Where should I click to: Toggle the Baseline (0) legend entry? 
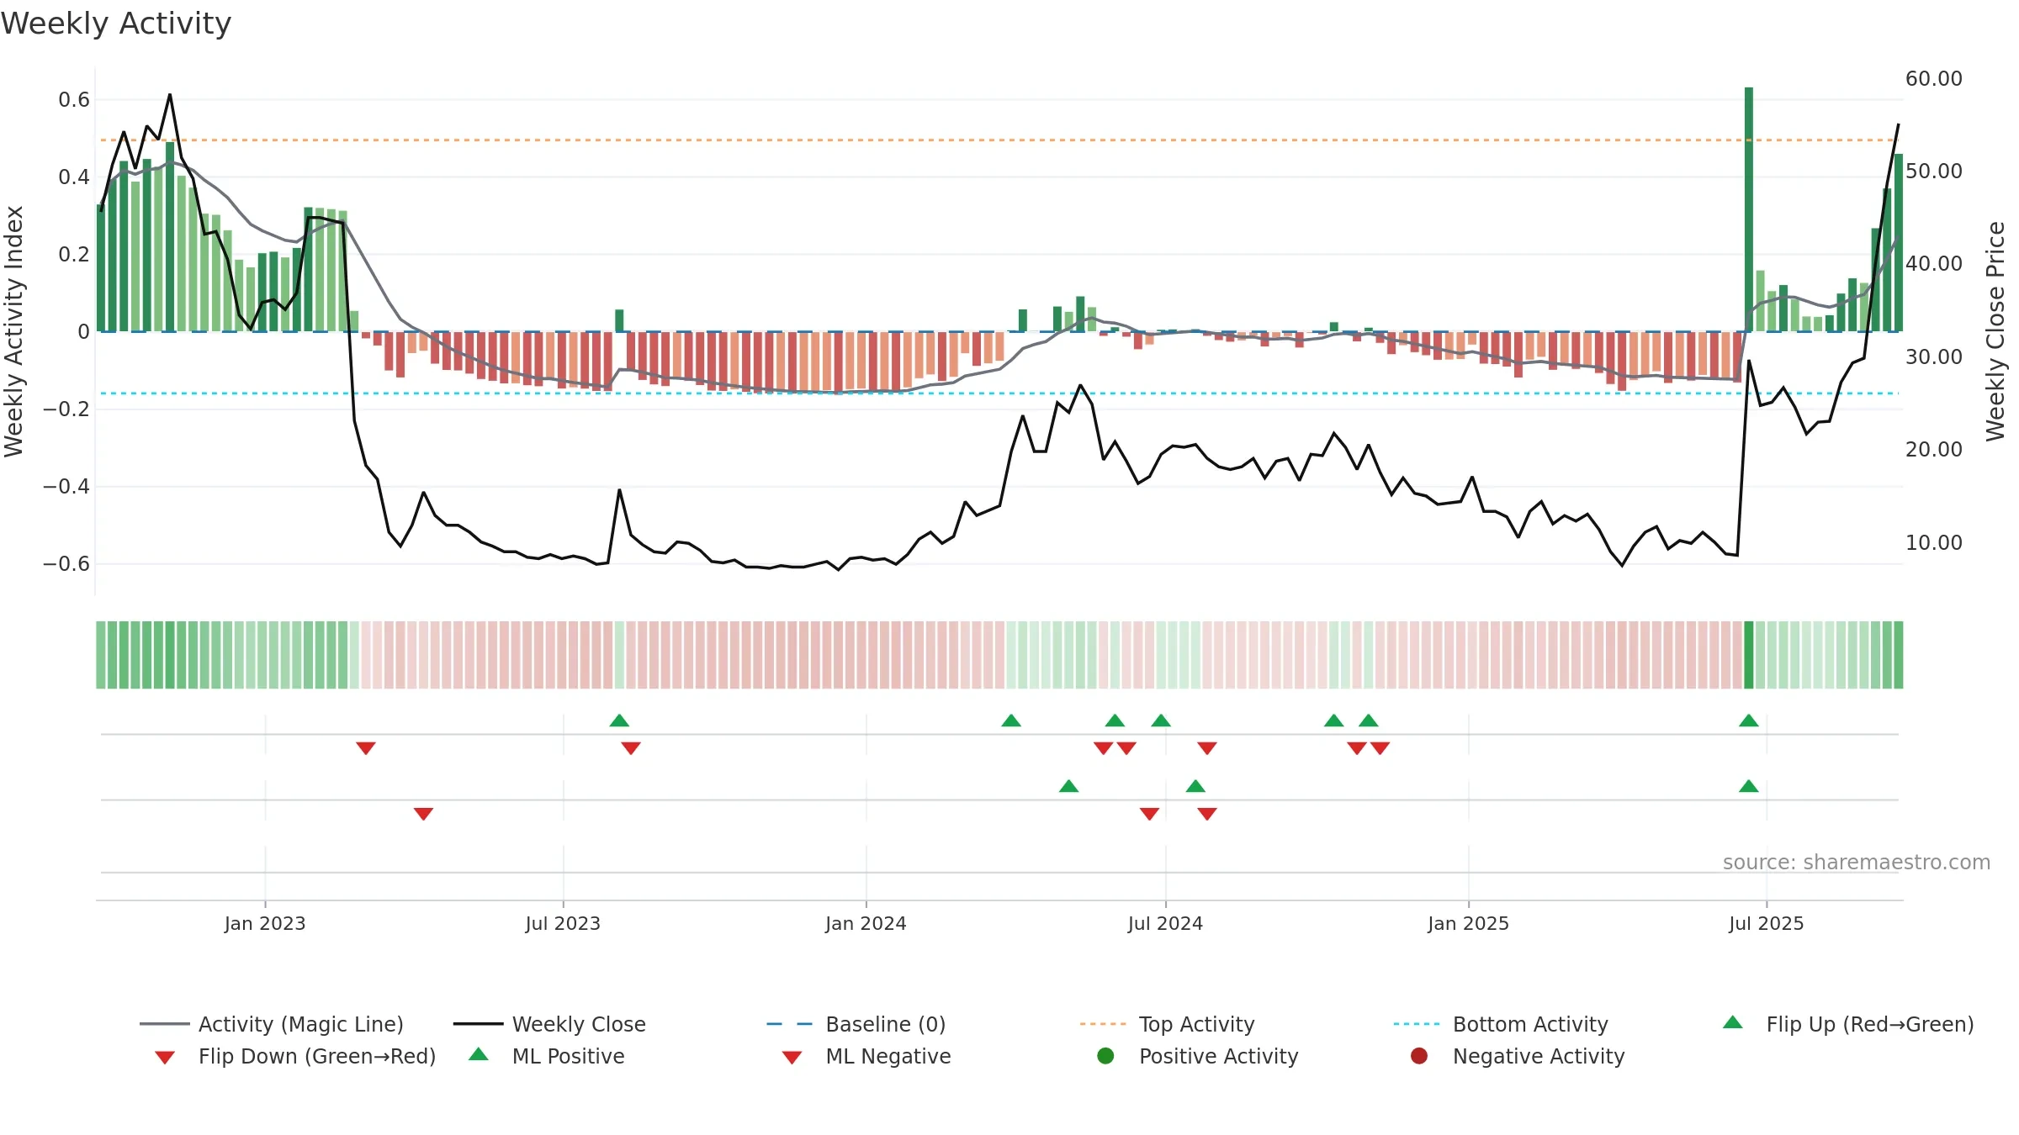(856, 1024)
